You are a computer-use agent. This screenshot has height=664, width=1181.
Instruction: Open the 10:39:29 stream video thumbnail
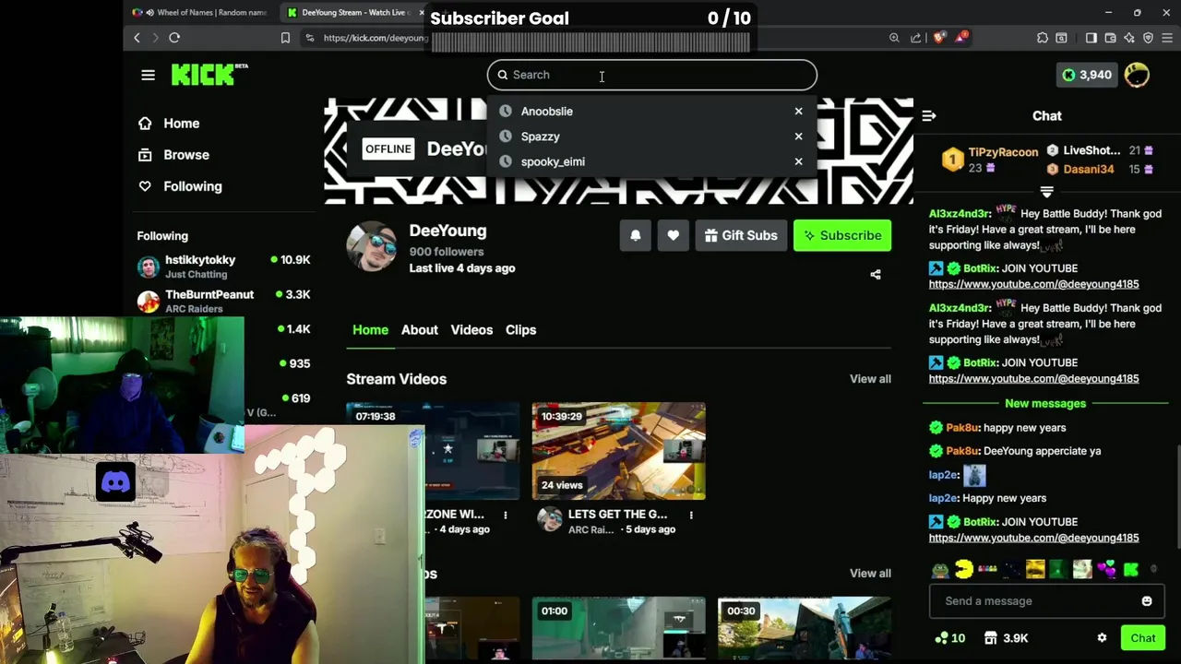(618, 451)
